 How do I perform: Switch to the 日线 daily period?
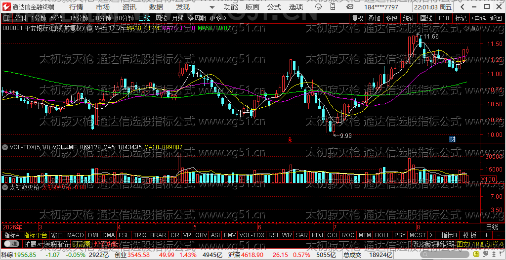[x=144, y=18]
